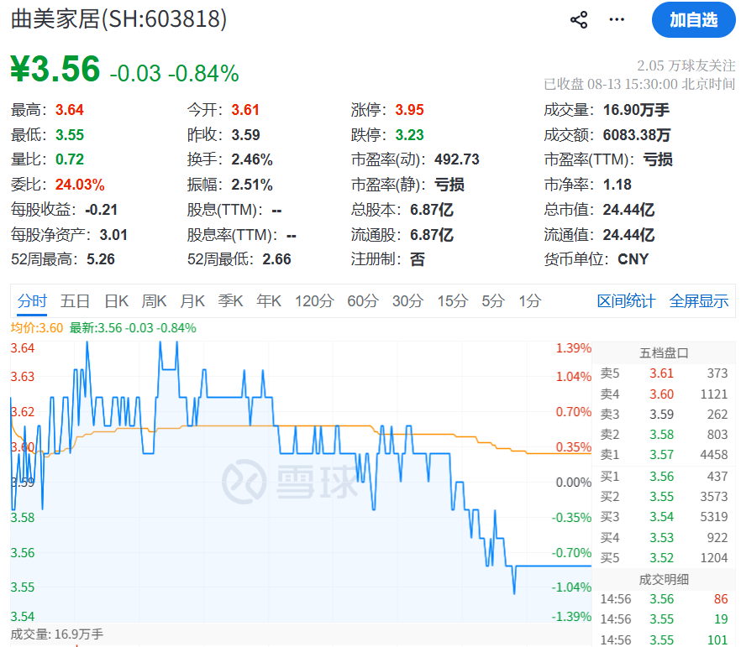Click the 2.05 万球友关注 text
The height and width of the screenshot is (647, 741).
tap(686, 65)
